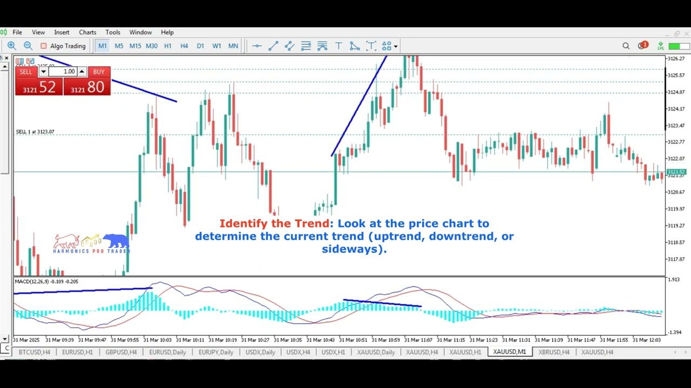Toggle the Algo Trading button
691x388 pixels.
click(64, 46)
